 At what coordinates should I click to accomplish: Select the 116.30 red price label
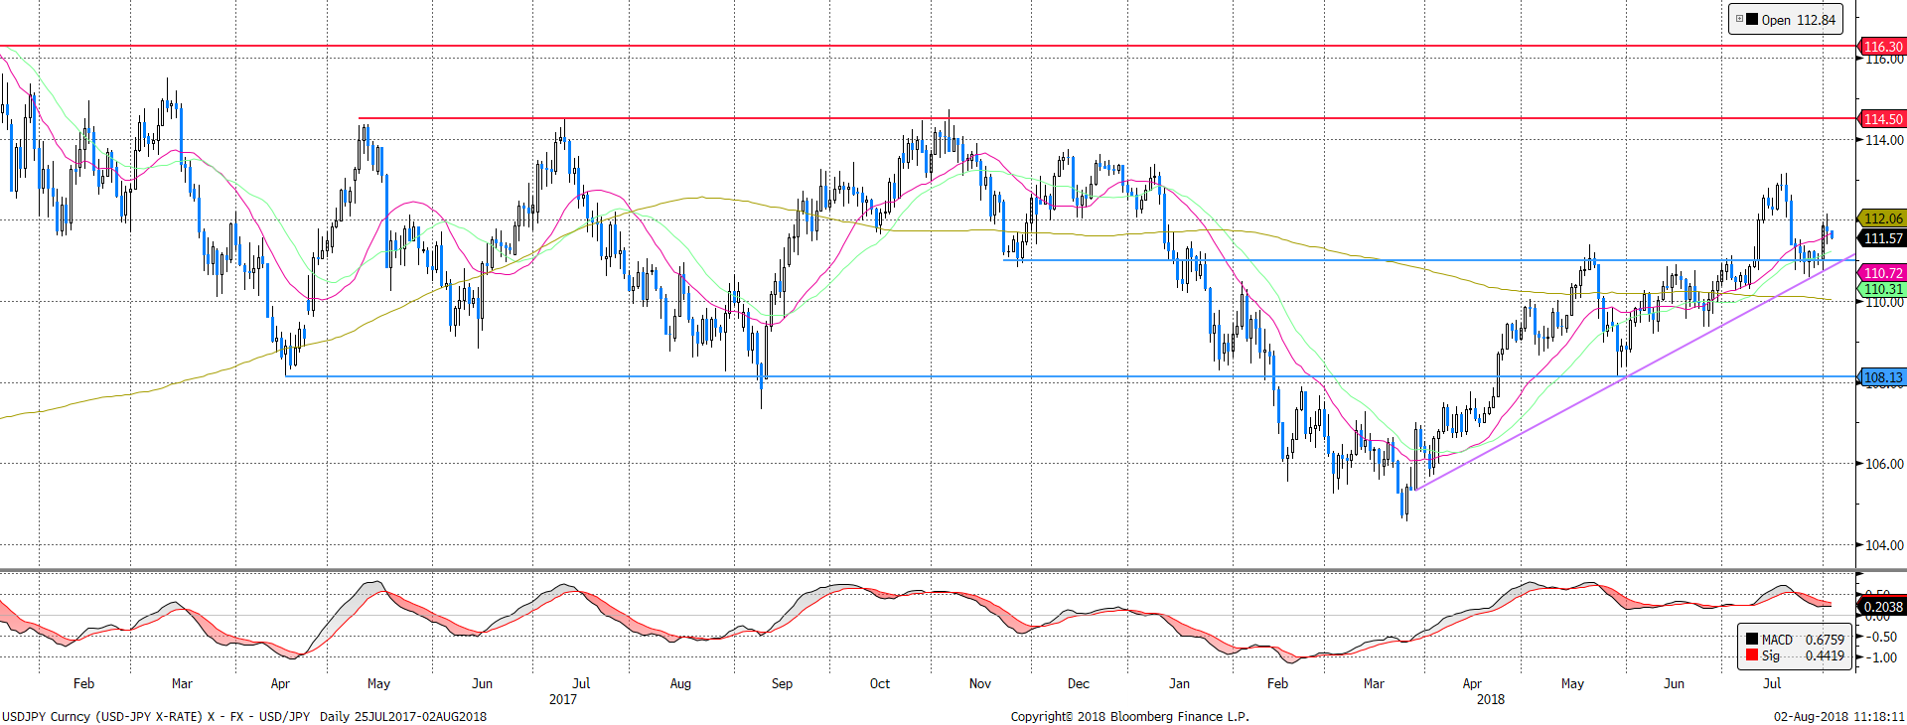pyautogui.click(x=1881, y=47)
